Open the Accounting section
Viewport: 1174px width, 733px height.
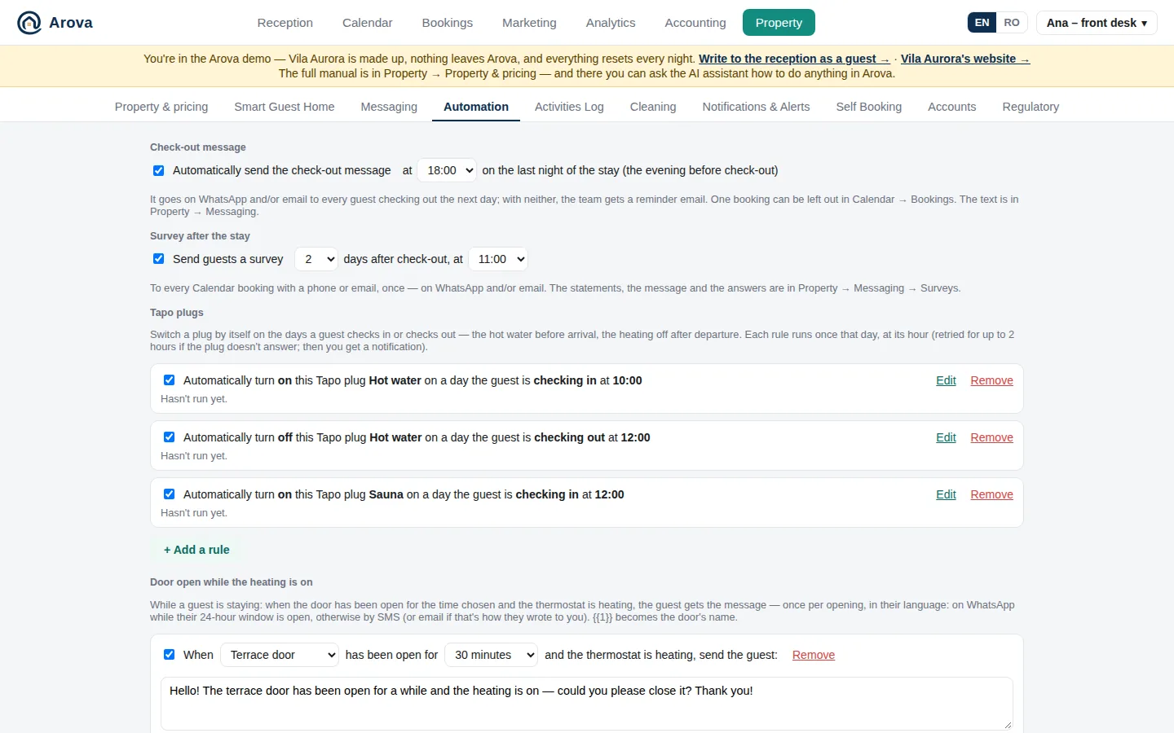pos(695,23)
